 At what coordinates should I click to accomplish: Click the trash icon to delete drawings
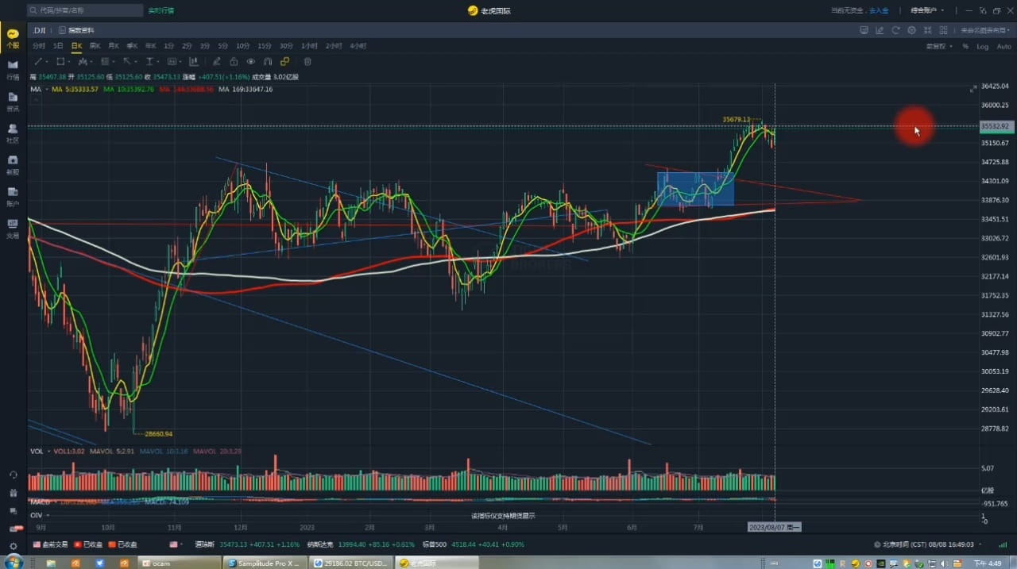pos(307,61)
